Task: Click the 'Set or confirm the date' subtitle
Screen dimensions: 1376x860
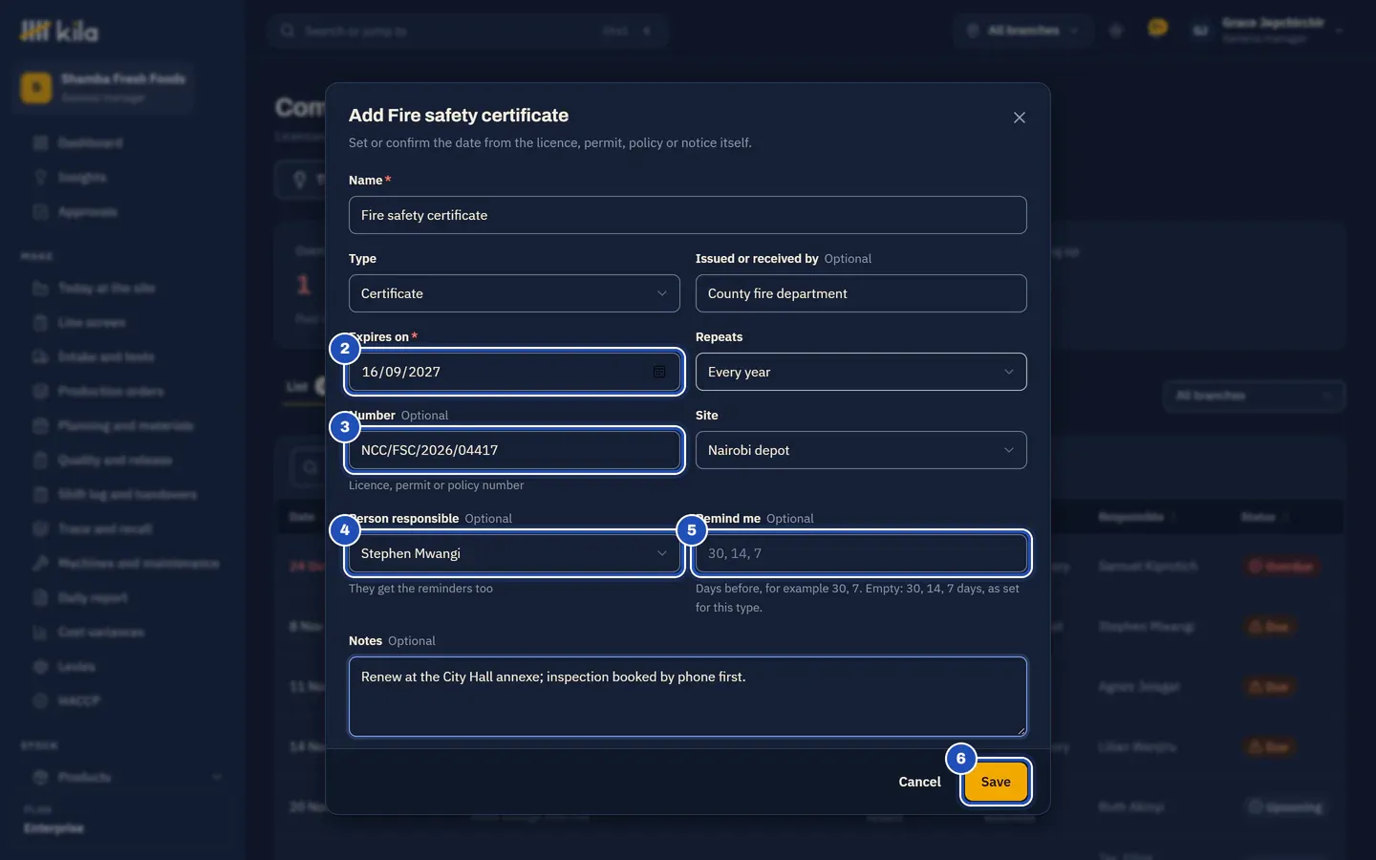Action: click(x=550, y=142)
